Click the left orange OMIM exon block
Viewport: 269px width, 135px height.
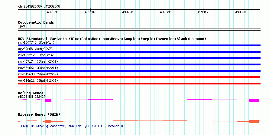[48, 122]
